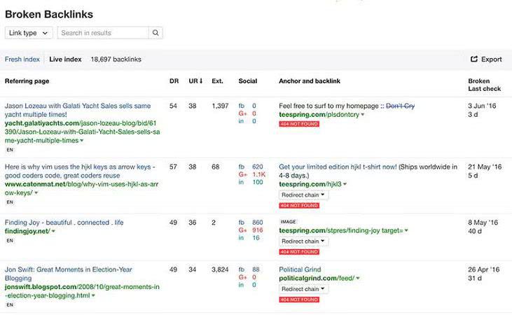Type in the Search in results field
This screenshot has width=512, height=315.
tap(102, 33)
